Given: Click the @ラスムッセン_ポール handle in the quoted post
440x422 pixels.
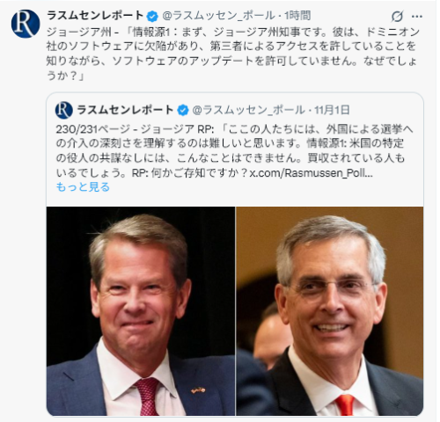Looking at the screenshot, I should point(249,110).
